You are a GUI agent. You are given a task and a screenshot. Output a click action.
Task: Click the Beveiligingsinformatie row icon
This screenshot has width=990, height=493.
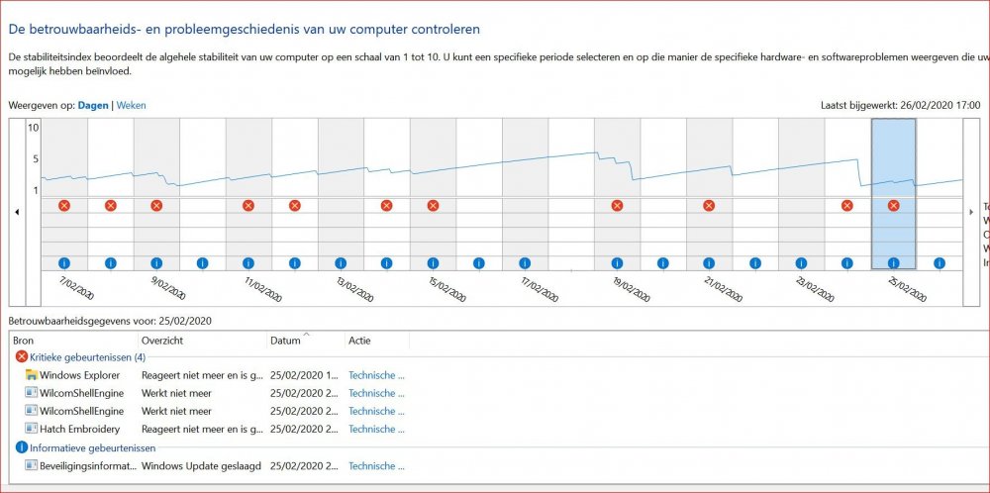(32, 465)
